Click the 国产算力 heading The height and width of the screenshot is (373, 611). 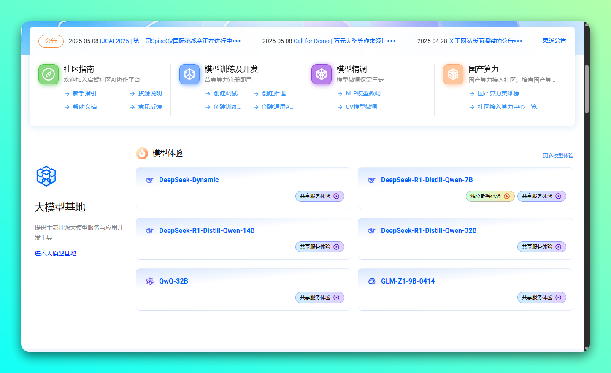pos(484,69)
